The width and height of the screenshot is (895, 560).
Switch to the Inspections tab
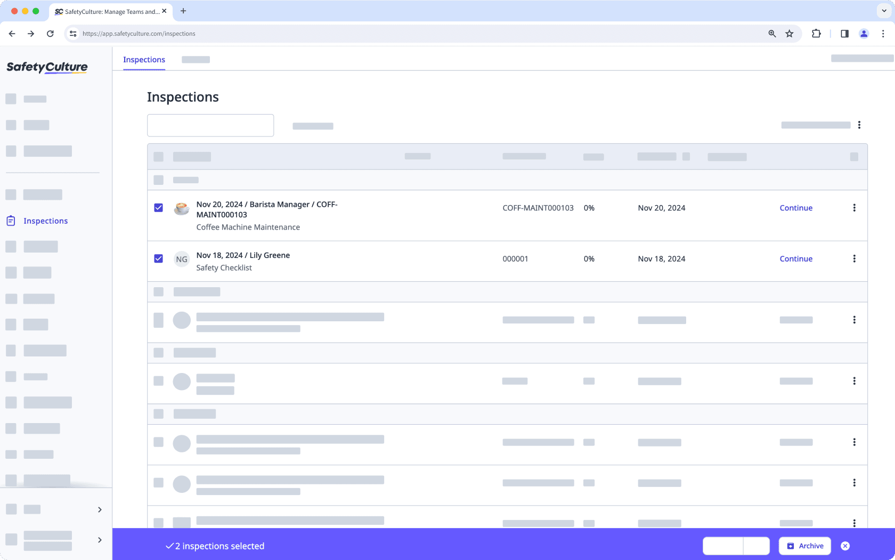[144, 60]
